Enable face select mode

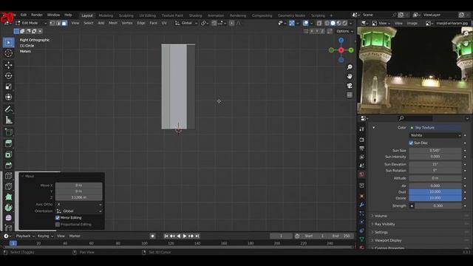tap(64, 23)
